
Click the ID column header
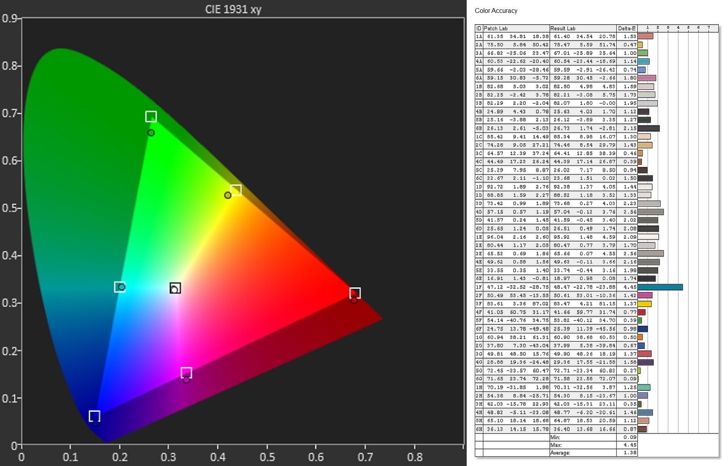click(479, 28)
